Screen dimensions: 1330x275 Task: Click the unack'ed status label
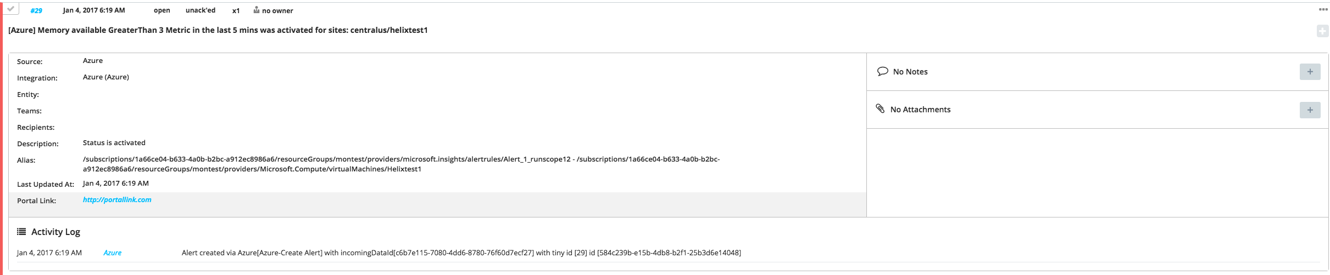tap(201, 10)
